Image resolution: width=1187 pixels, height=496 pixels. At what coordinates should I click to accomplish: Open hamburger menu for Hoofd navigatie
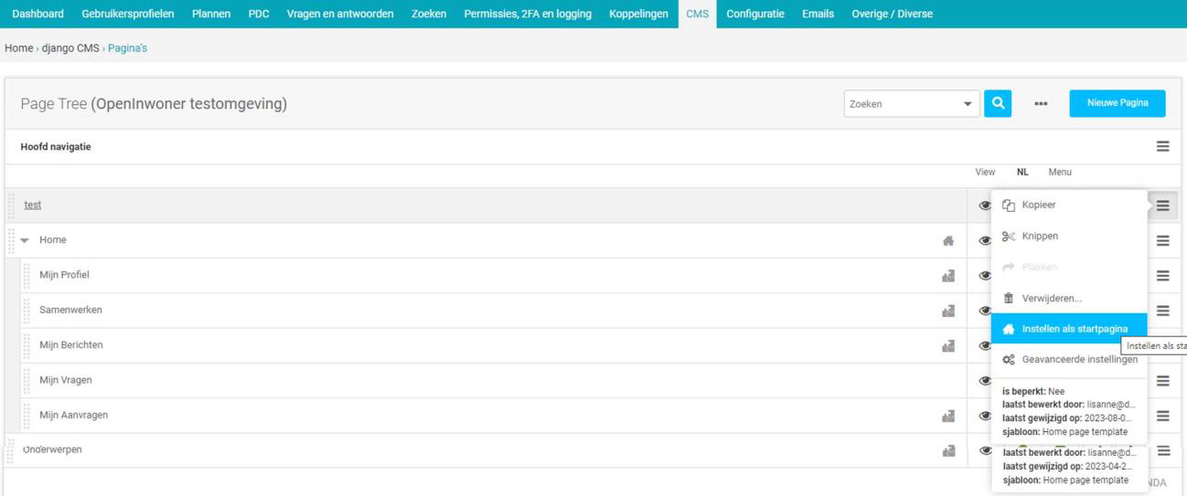(1162, 146)
